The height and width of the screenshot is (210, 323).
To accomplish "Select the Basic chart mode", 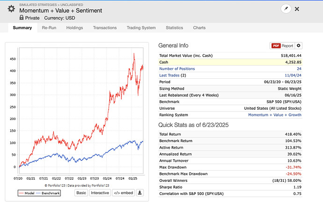I will (81, 193).
